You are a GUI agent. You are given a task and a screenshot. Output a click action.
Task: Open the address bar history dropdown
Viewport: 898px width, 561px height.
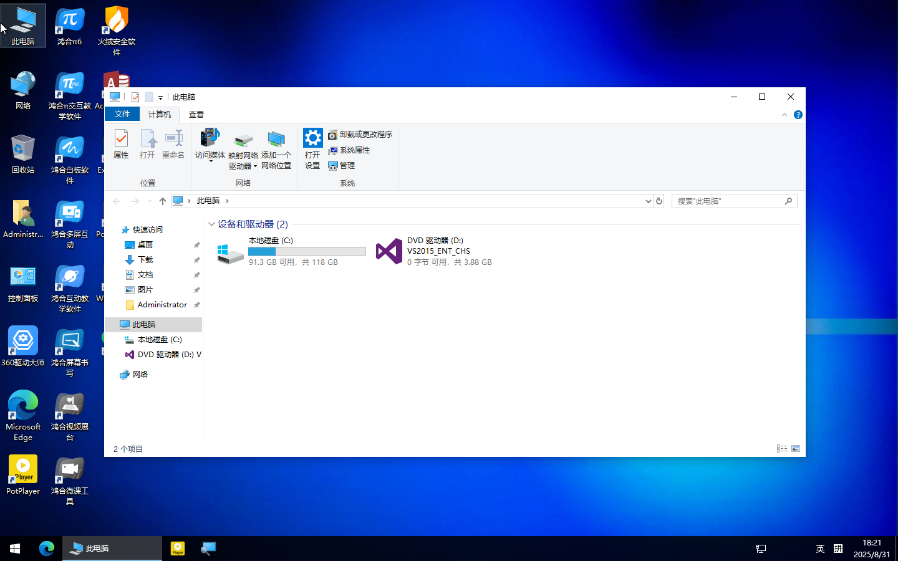pyautogui.click(x=647, y=201)
